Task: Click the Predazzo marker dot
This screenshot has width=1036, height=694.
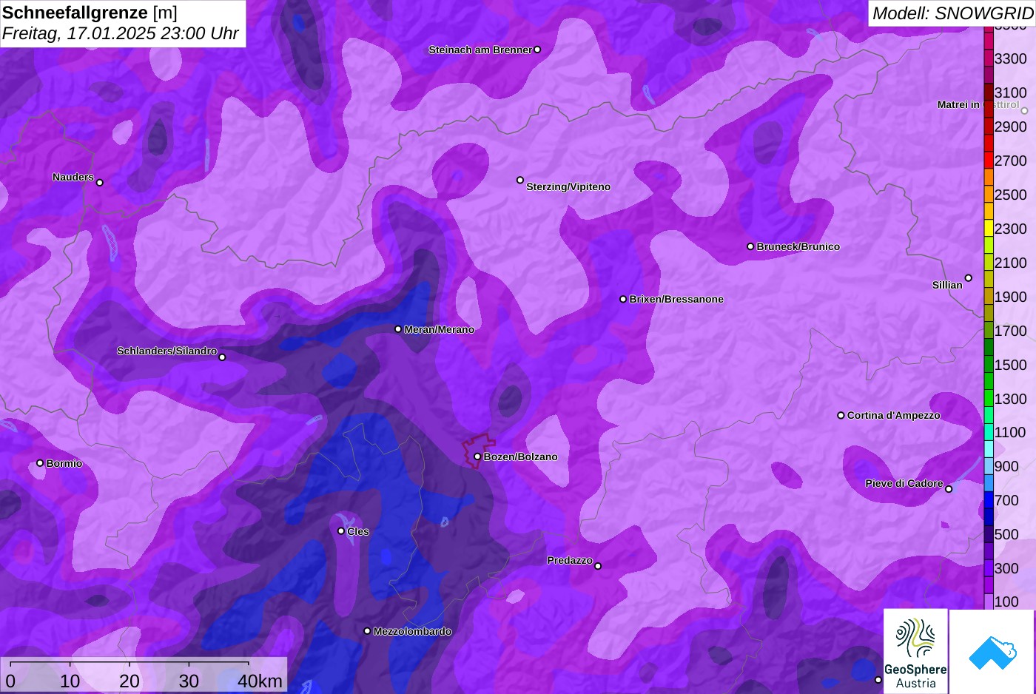Action: coord(598,566)
